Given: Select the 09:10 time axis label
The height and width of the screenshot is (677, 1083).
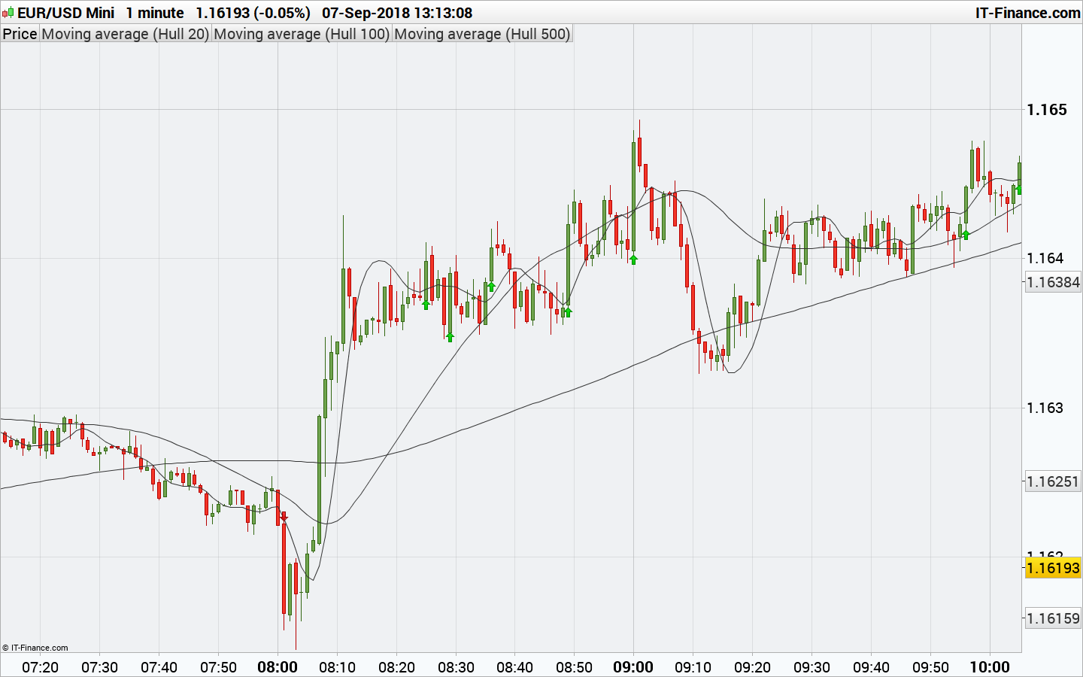Looking at the screenshot, I should coord(693,667).
